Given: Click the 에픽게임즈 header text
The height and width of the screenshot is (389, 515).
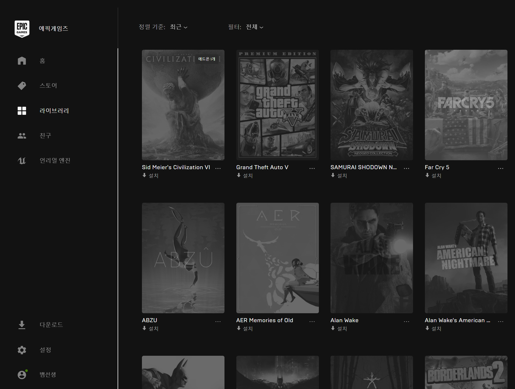Looking at the screenshot, I should 54,28.
